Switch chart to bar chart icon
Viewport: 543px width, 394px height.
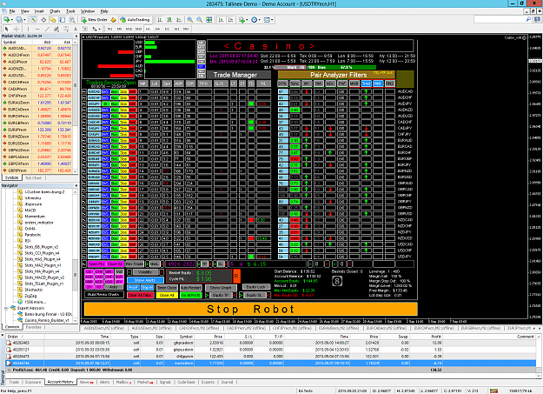coord(160,20)
